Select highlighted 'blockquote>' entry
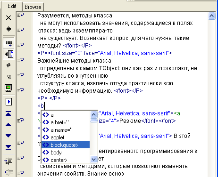This screenshot has height=177, width=218. tap(66, 145)
